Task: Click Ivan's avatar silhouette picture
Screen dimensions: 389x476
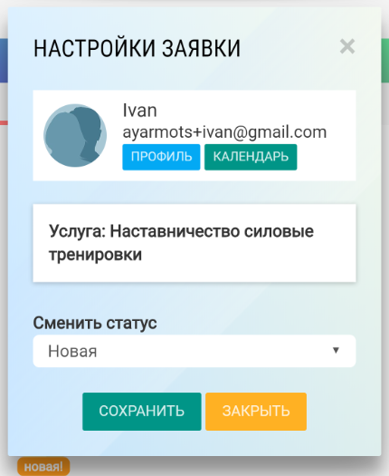Action: (75, 135)
